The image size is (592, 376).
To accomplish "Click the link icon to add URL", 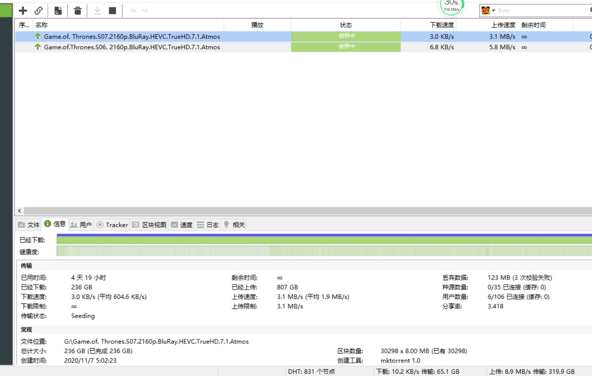I will [39, 10].
